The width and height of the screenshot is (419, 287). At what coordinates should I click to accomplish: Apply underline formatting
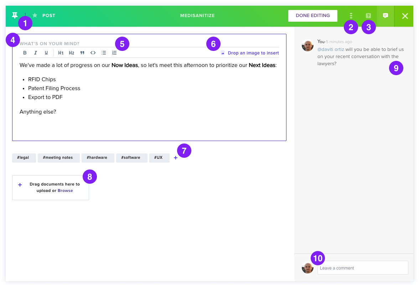(x=46, y=53)
